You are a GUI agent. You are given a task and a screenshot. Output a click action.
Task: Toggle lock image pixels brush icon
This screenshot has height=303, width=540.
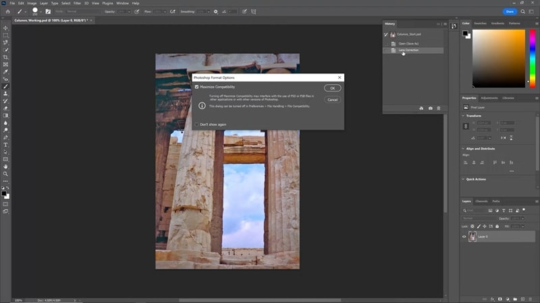pos(479,226)
